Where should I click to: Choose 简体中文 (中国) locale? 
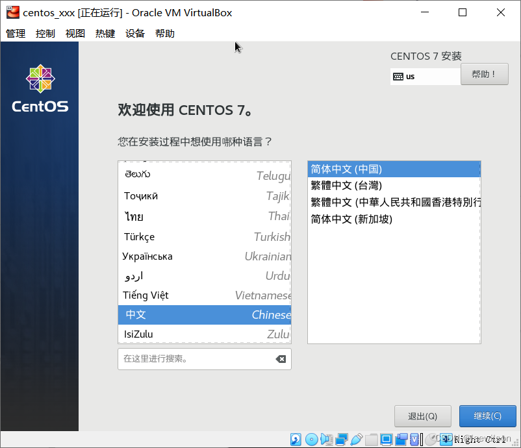click(394, 169)
